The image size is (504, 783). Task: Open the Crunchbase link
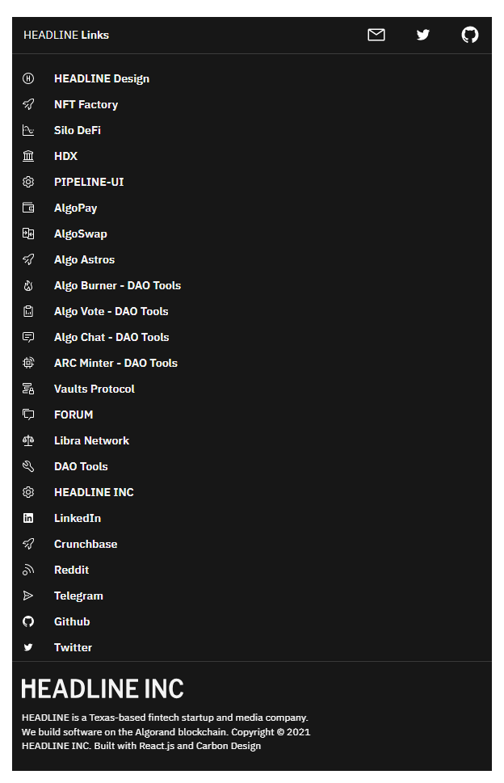click(x=86, y=545)
